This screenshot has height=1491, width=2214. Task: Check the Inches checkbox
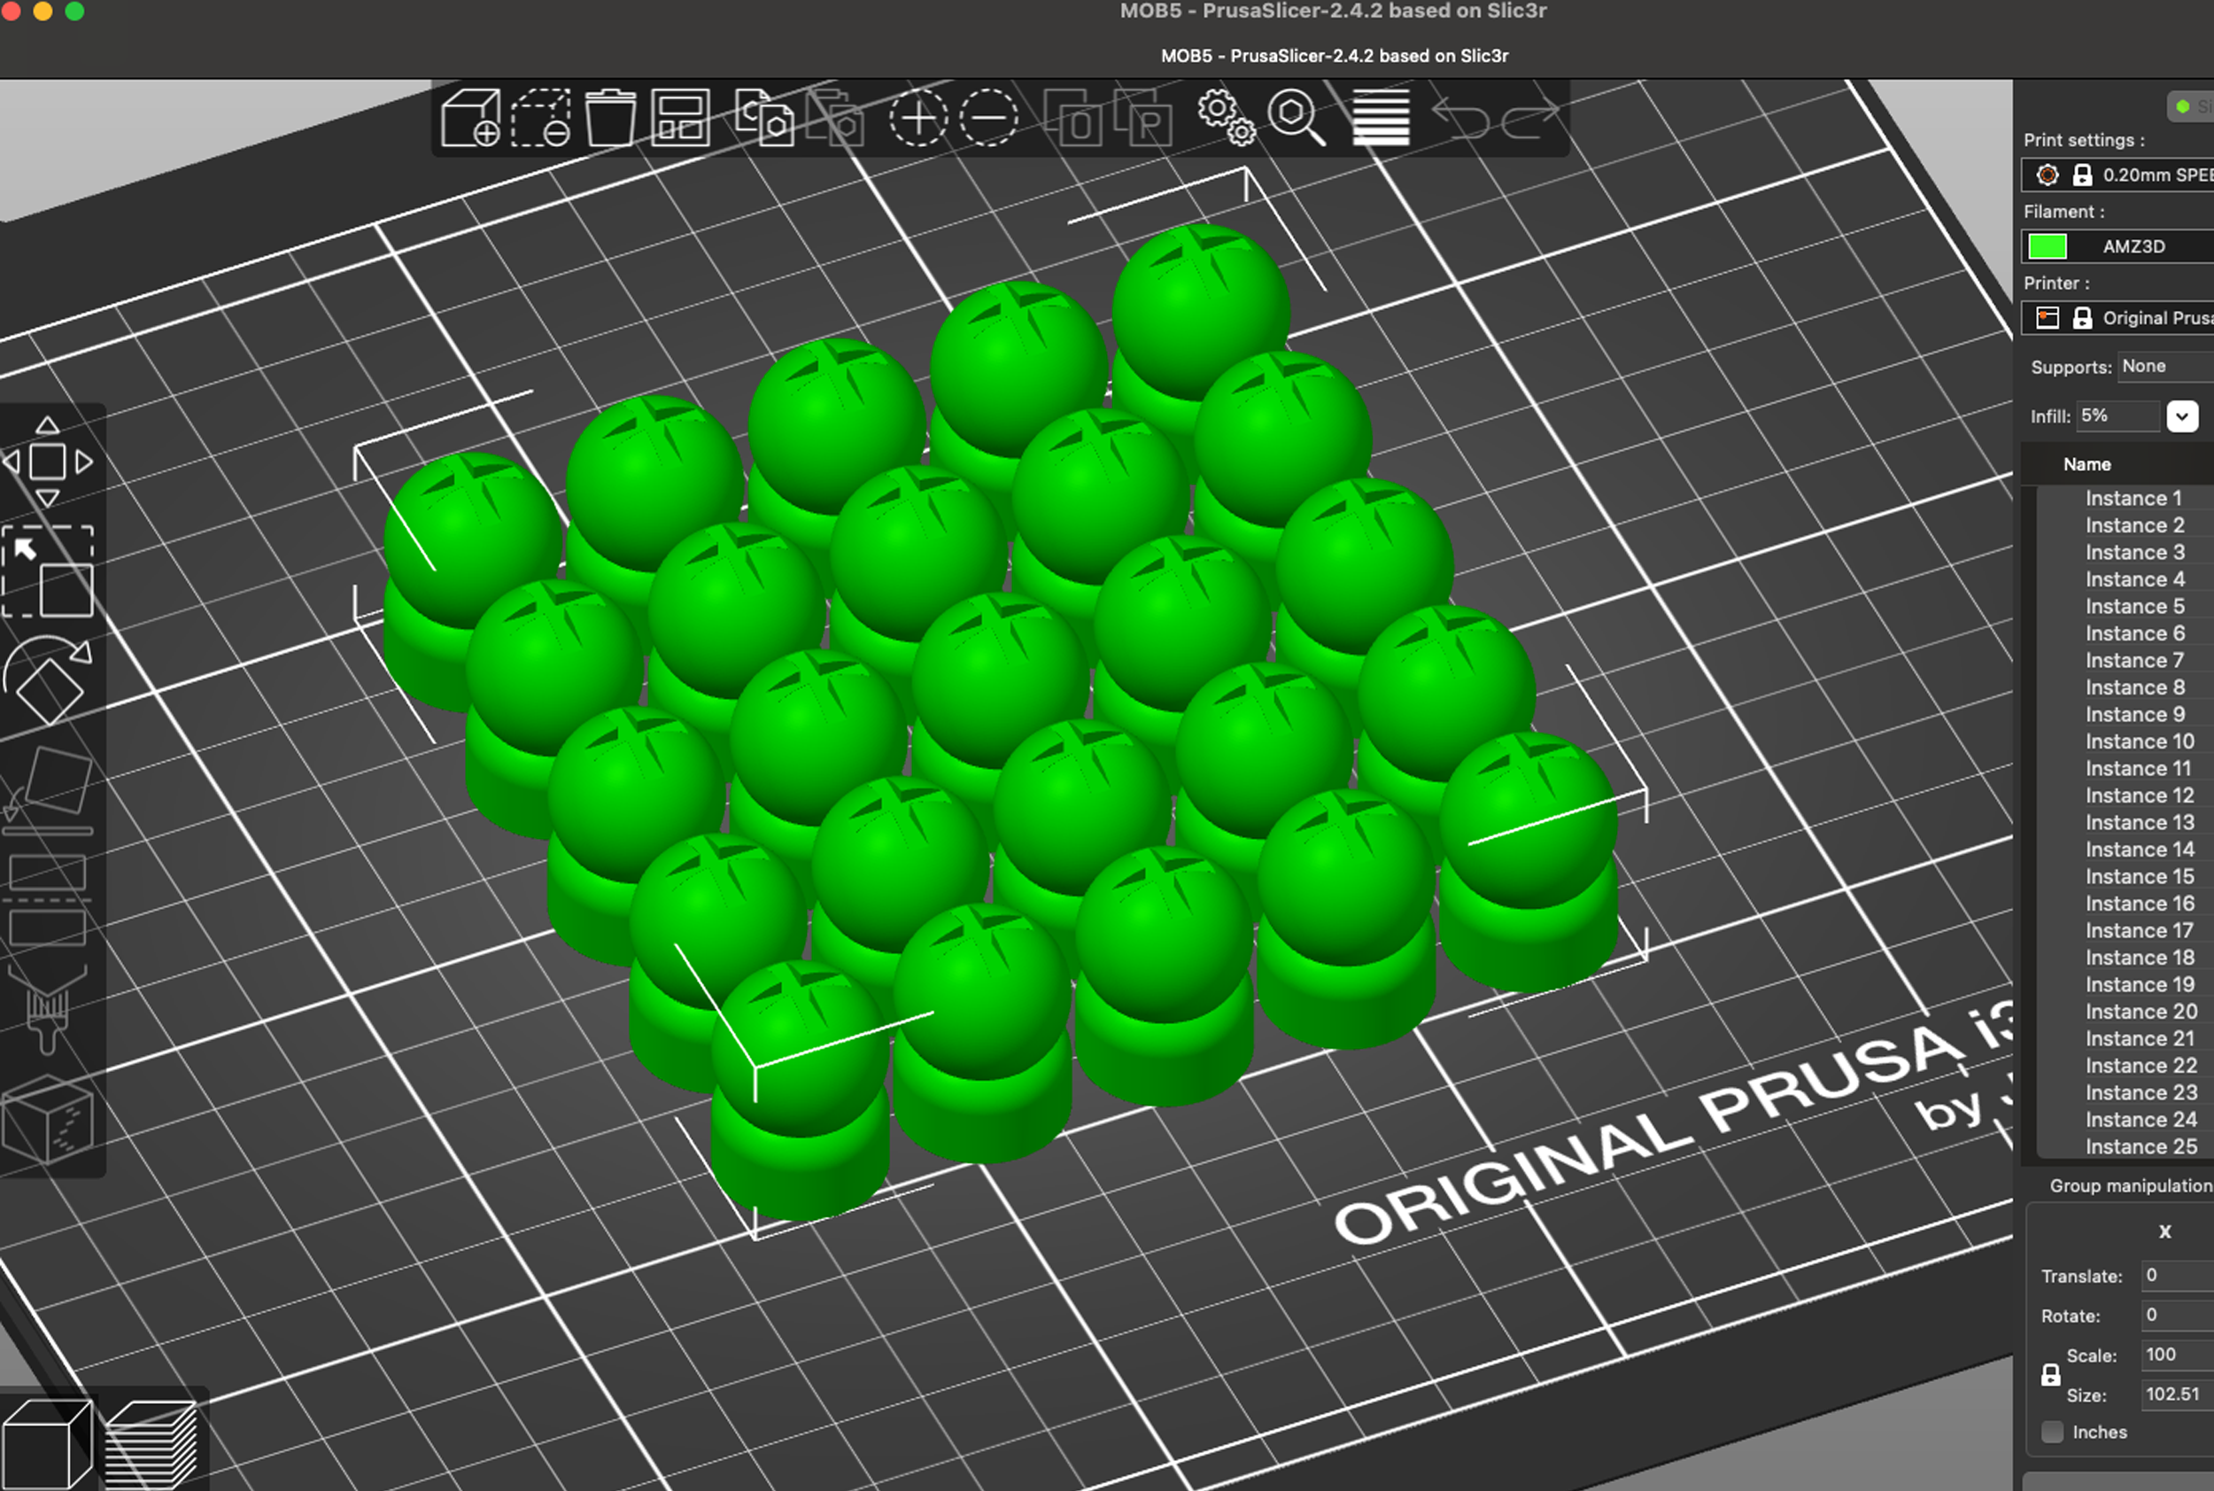[x=2054, y=1432]
